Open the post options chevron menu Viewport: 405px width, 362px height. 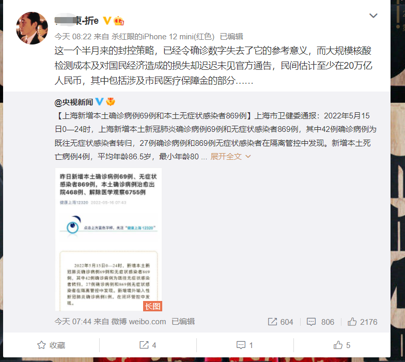(373, 16)
